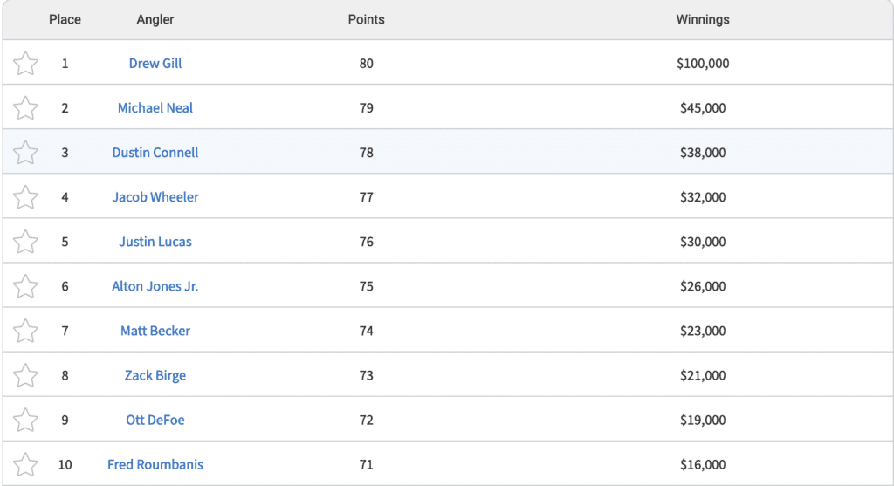The width and height of the screenshot is (894, 486).
Task: Toggle the favorite star for Dustin Connell
Action: tap(26, 153)
